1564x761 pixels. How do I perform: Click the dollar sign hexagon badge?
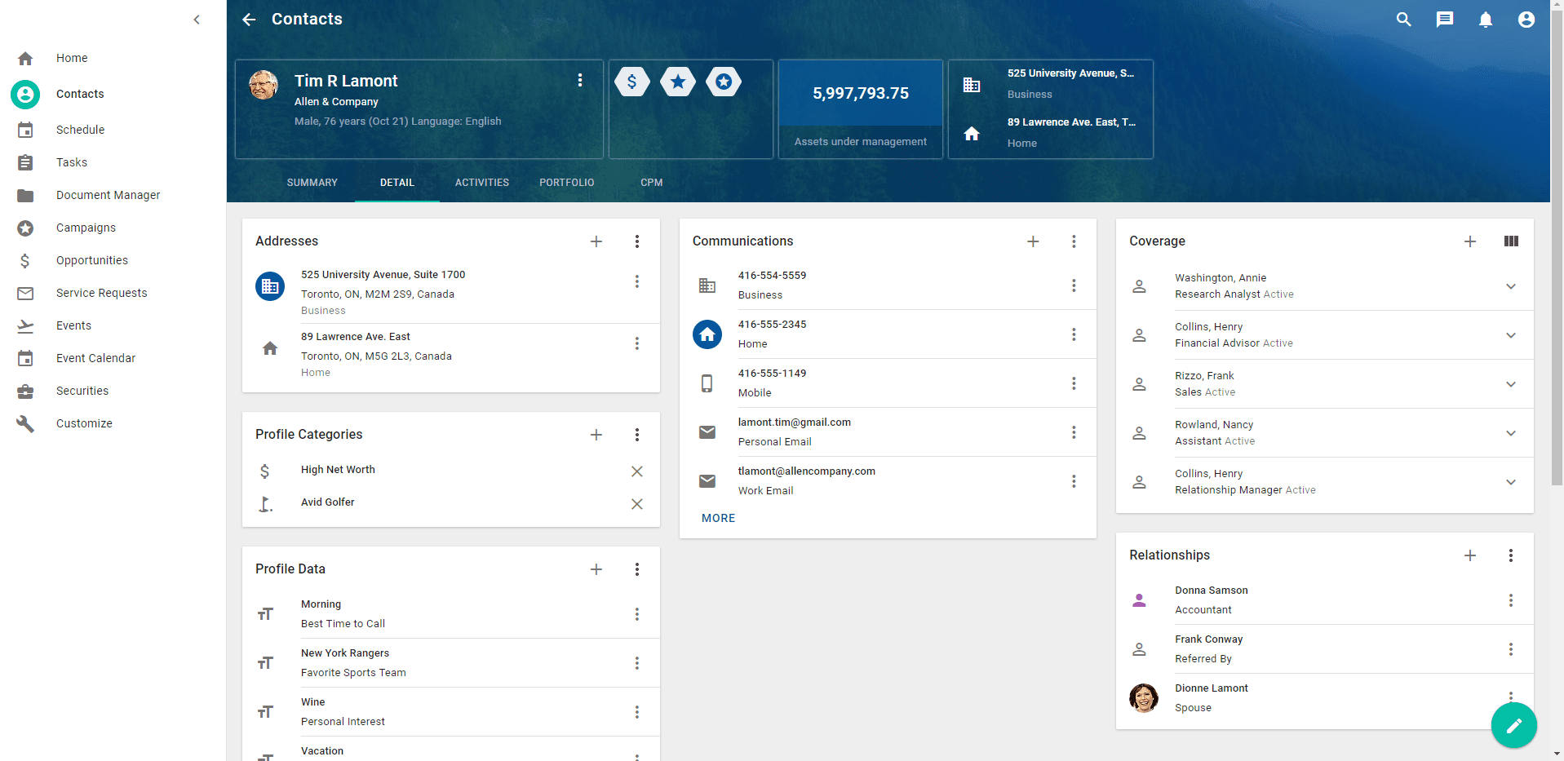[x=632, y=82]
